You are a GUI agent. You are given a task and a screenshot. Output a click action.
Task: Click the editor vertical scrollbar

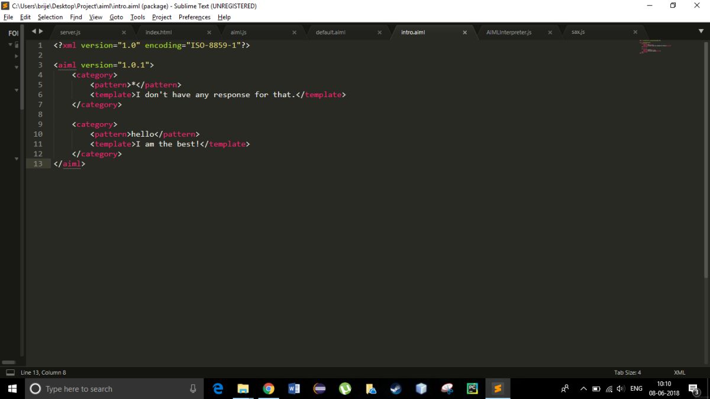click(706, 160)
